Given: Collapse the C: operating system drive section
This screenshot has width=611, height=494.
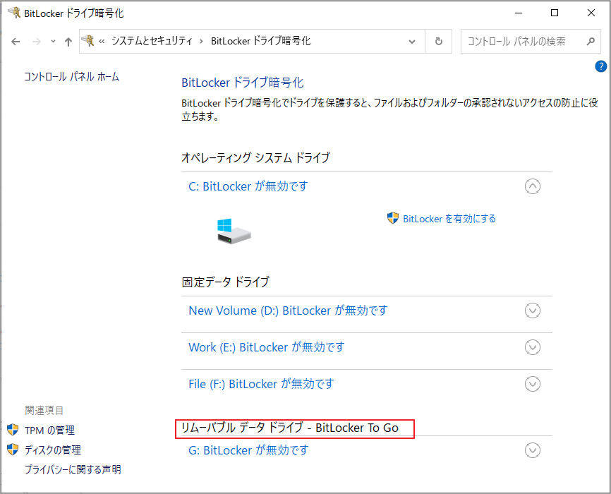Looking at the screenshot, I should [533, 186].
